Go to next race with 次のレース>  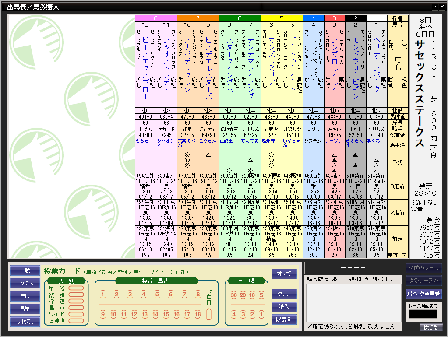tap(424, 281)
